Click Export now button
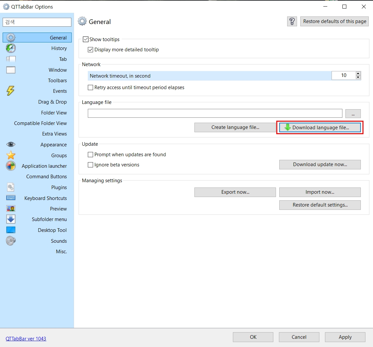373x347 pixels. point(235,192)
